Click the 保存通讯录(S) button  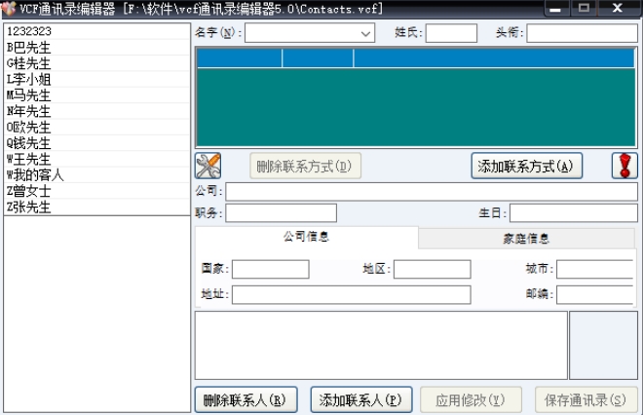(x=586, y=399)
